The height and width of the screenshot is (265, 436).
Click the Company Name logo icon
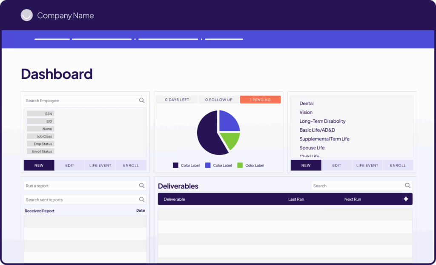tap(27, 15)
